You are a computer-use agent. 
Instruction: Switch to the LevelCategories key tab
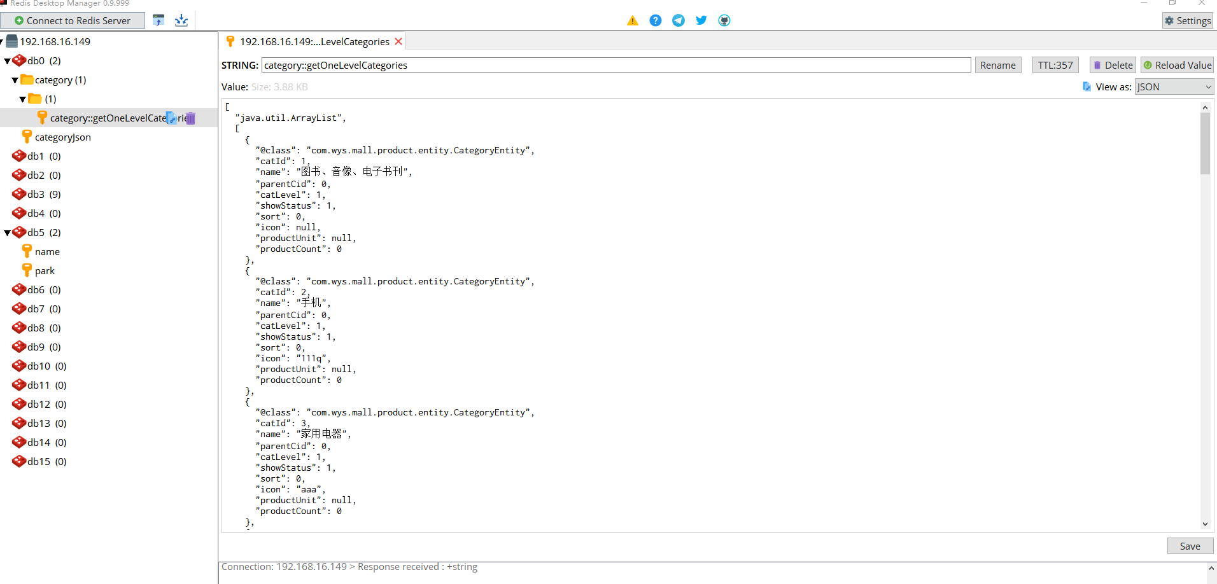[312, 41]
